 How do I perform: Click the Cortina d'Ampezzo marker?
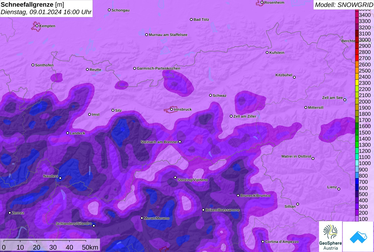(x=263, y=242)
